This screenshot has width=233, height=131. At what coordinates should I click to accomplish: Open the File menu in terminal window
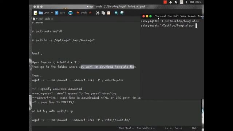coord(170,16)
